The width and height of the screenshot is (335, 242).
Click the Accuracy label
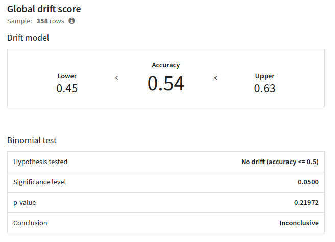166,65
